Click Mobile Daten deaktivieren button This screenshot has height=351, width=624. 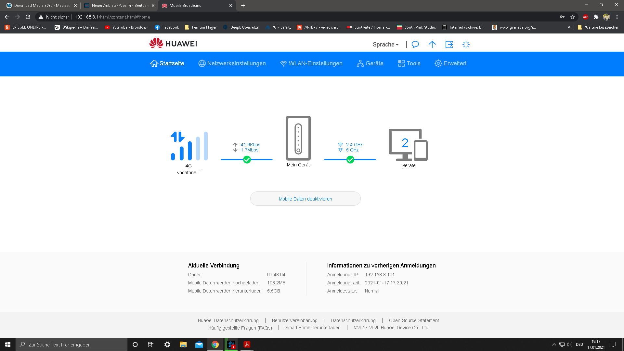[305, 199]
